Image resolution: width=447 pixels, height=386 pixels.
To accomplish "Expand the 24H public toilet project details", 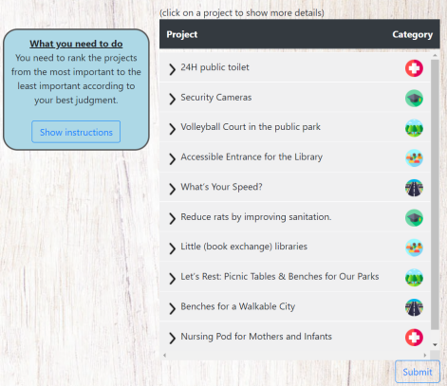I will pyautogui.click(x=172, y=69).
